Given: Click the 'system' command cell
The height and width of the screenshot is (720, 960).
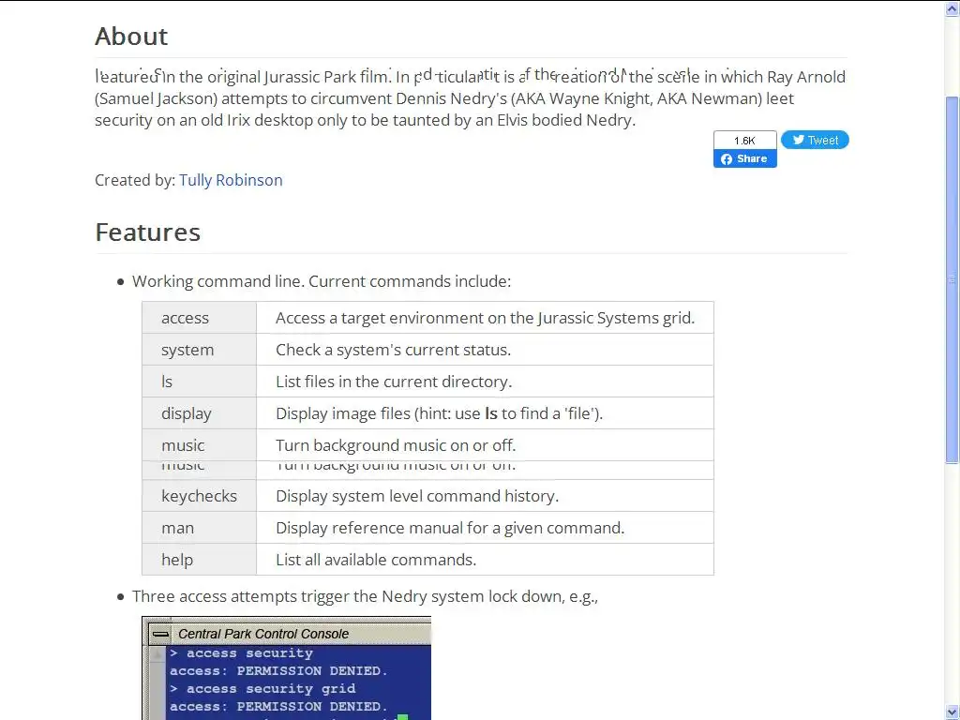Looking at the screenshot, I should click(x=199, y=350).
